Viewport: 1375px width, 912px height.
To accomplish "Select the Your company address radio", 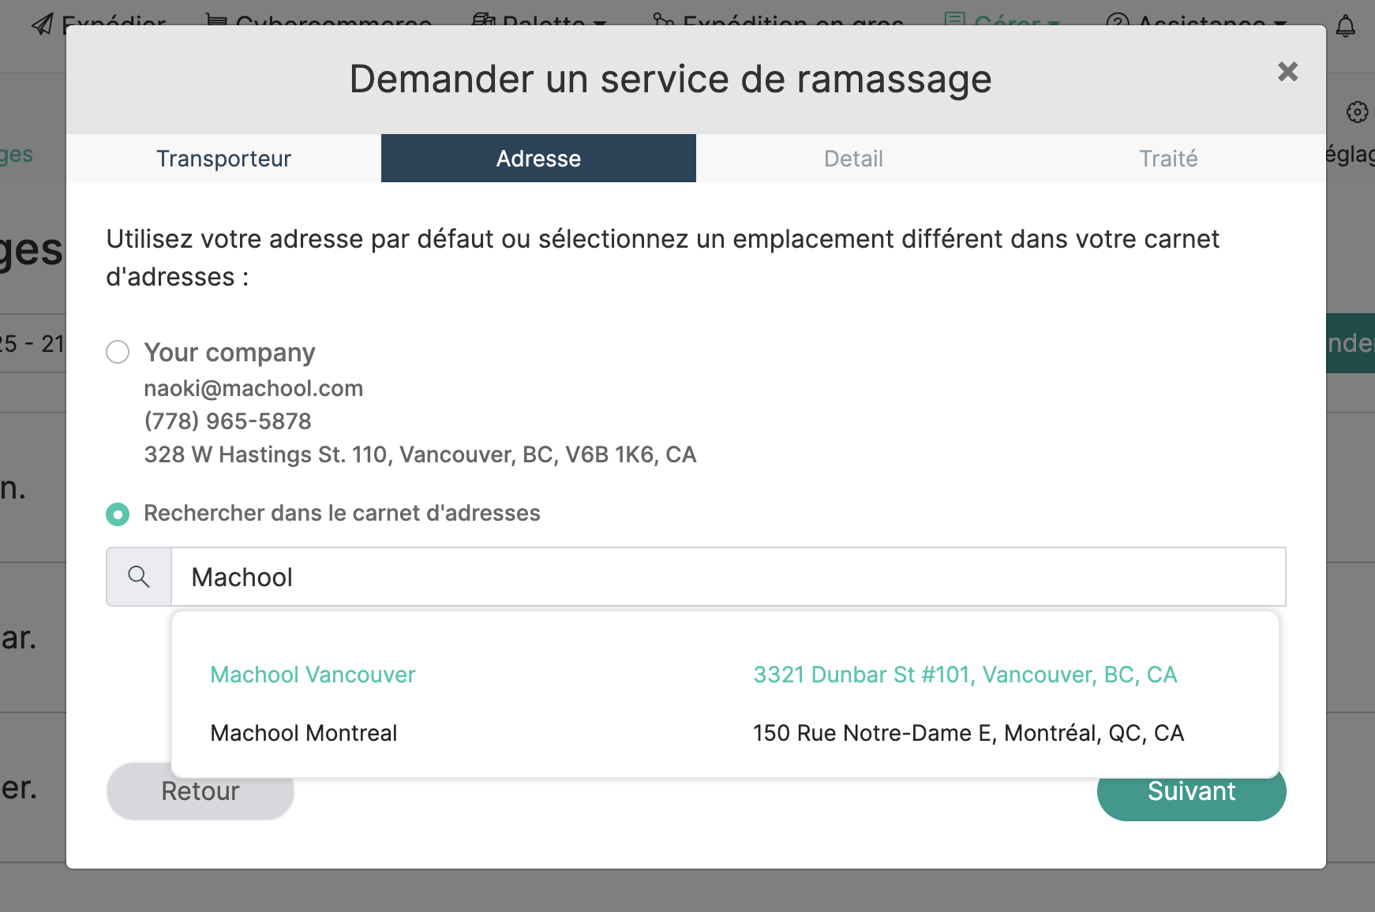I will (118, 352).
